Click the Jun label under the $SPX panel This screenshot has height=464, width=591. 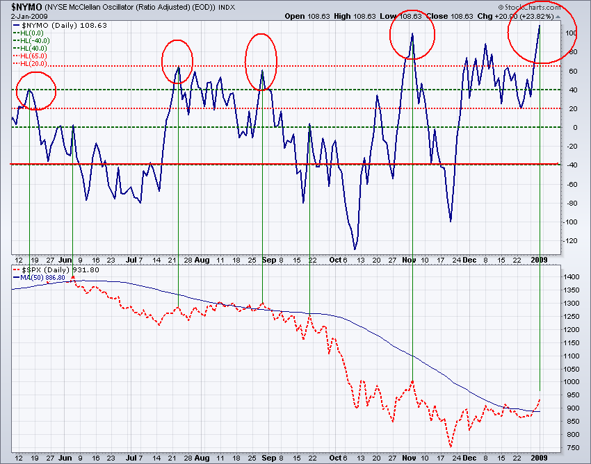click(x=65, y=458)
